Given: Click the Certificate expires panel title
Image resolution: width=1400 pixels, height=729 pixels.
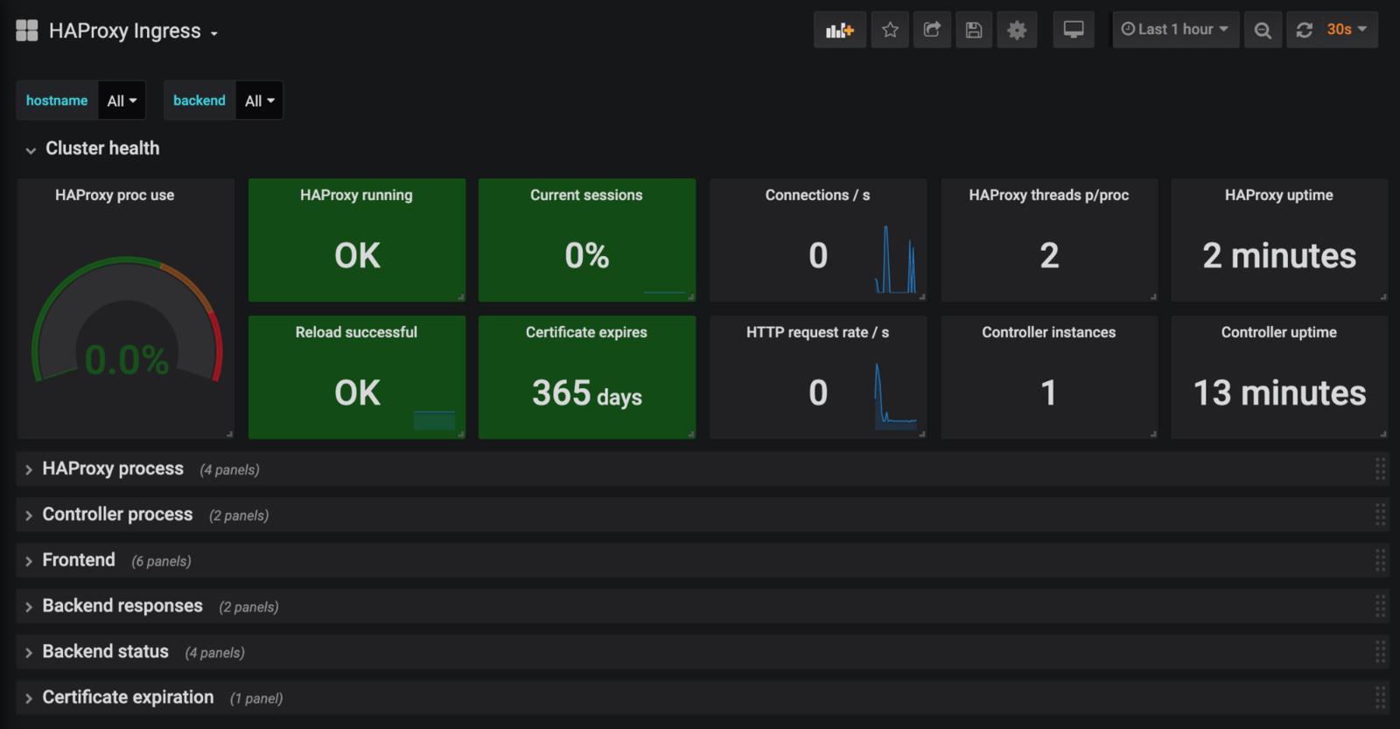Looking at the screenshot, I should point(586,332).
